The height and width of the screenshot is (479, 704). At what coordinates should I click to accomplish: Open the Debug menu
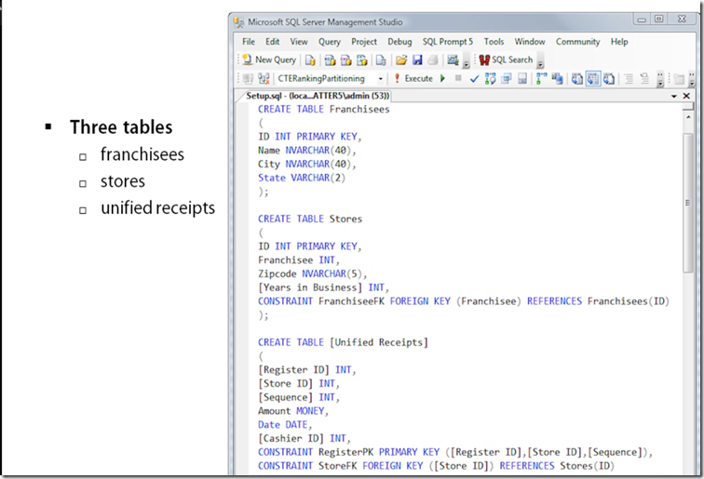399,42
